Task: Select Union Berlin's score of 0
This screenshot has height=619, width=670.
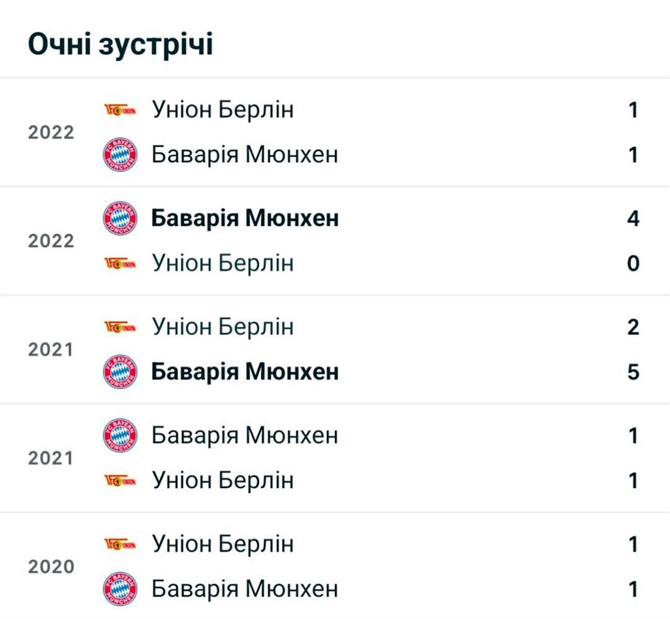Action: pyautogui.click(x=633, y=263)
